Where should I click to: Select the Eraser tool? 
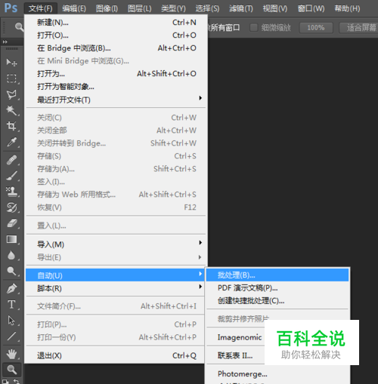point(11,223)
